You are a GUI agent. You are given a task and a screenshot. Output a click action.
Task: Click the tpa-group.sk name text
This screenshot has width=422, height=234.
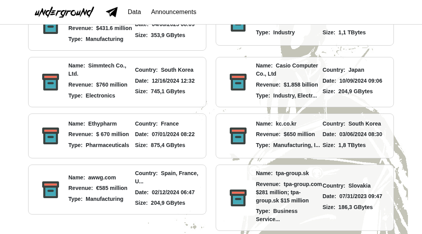(x=283, y=173)
